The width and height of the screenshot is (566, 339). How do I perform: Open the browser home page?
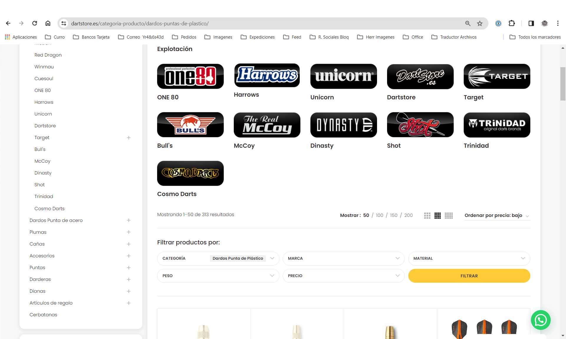click(48, 23)
